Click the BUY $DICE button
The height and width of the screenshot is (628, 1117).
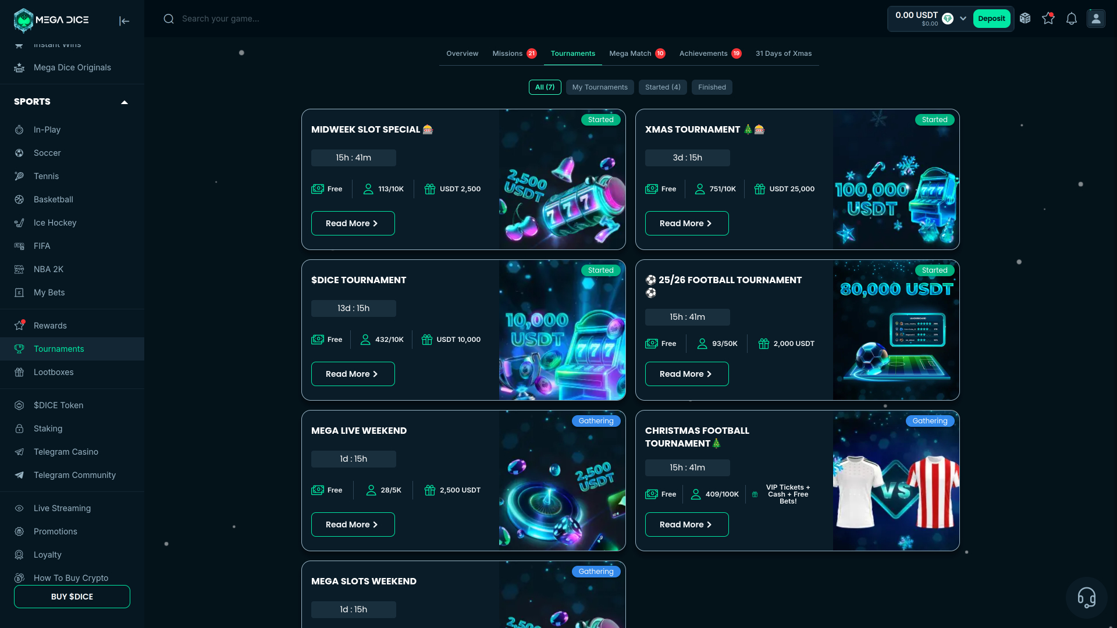click(72, 597)
